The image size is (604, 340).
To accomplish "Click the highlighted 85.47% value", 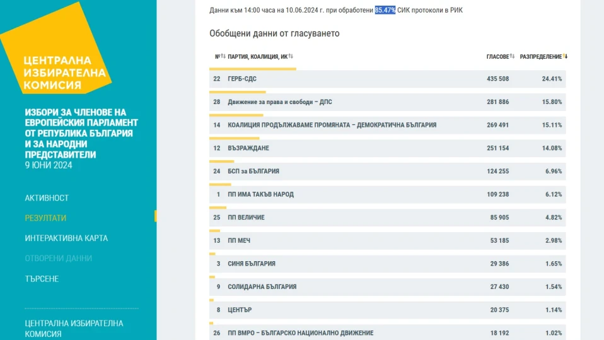I will click(385, 10).
